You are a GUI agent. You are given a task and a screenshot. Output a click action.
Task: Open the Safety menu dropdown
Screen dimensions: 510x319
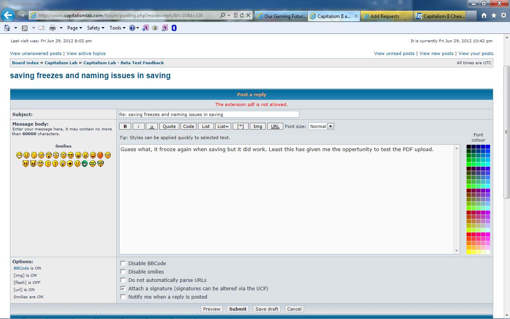[x=96, y=28]
